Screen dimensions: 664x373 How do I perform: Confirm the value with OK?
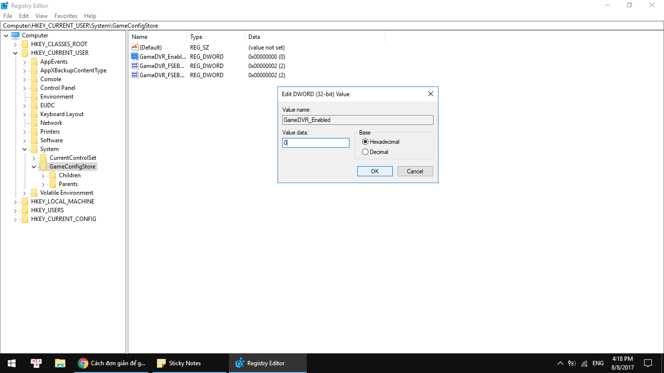coord(375,171)
